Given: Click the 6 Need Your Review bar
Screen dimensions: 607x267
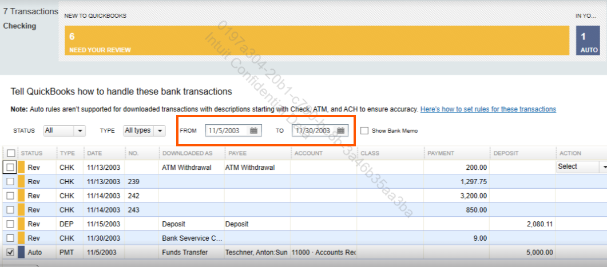Looking at the screenshot, I should [317, 40].
